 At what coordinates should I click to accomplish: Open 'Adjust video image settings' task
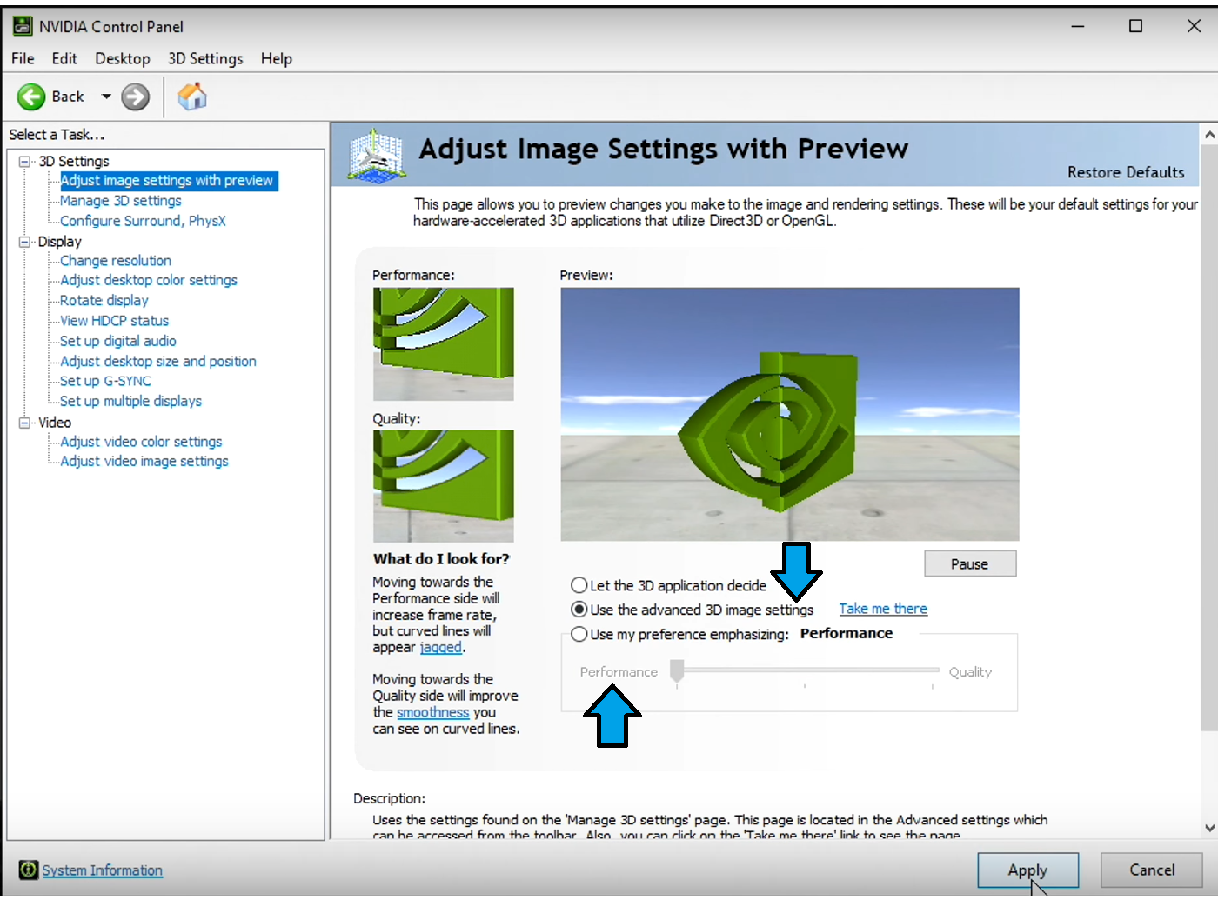(144, 461)
